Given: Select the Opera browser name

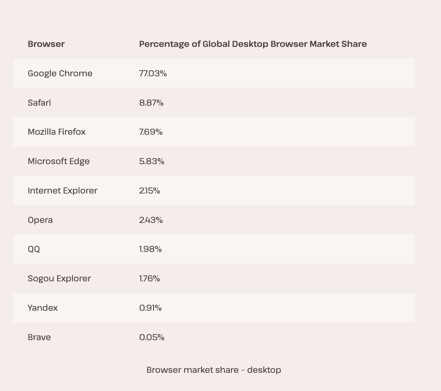Looking at the screenshot, I should [40, 220].
